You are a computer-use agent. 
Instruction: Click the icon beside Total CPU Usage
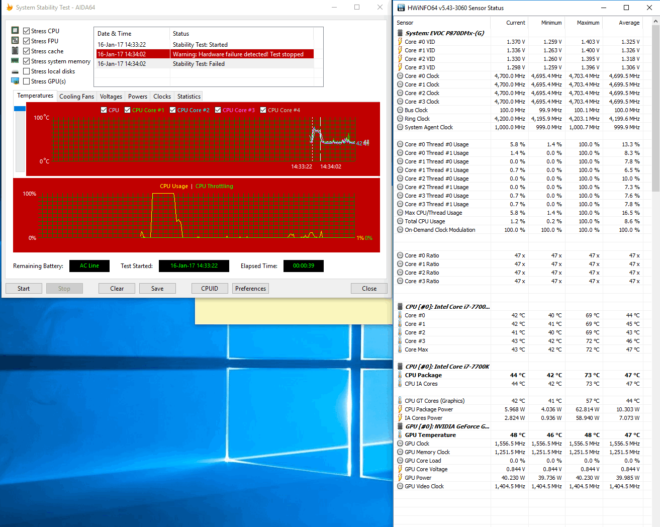coord(400,221)
